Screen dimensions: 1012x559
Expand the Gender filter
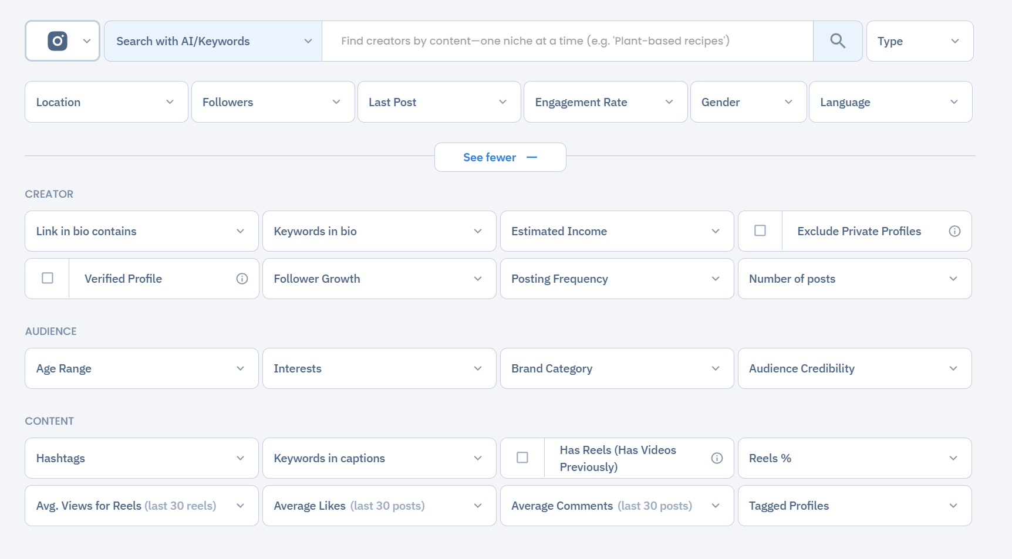pos(748,102)
